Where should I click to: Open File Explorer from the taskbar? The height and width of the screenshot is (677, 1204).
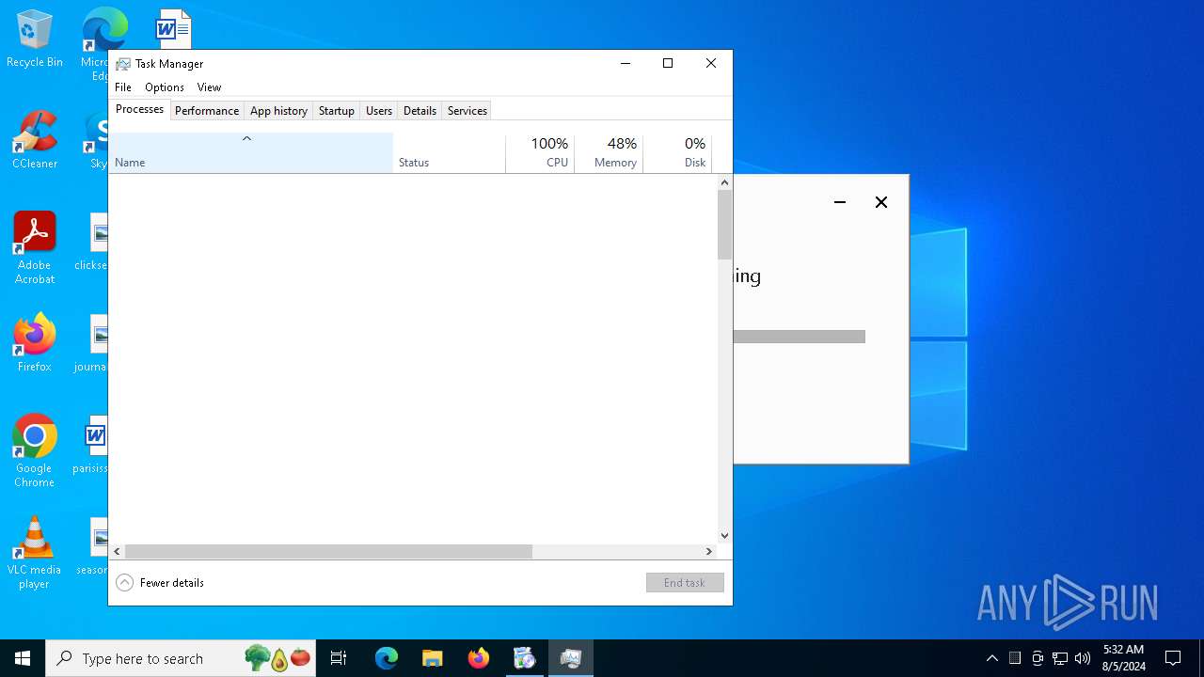tap(433, 658)
